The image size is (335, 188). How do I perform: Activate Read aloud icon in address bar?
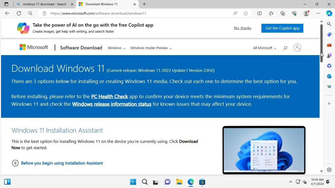(235, 13)
